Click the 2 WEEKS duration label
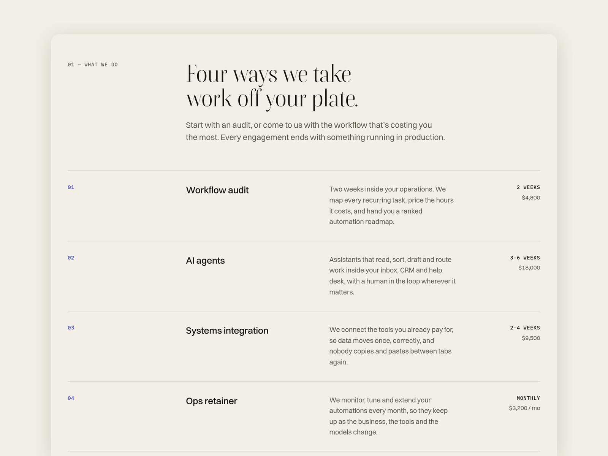Screen dimensions: 608x456 pos(528,187)
